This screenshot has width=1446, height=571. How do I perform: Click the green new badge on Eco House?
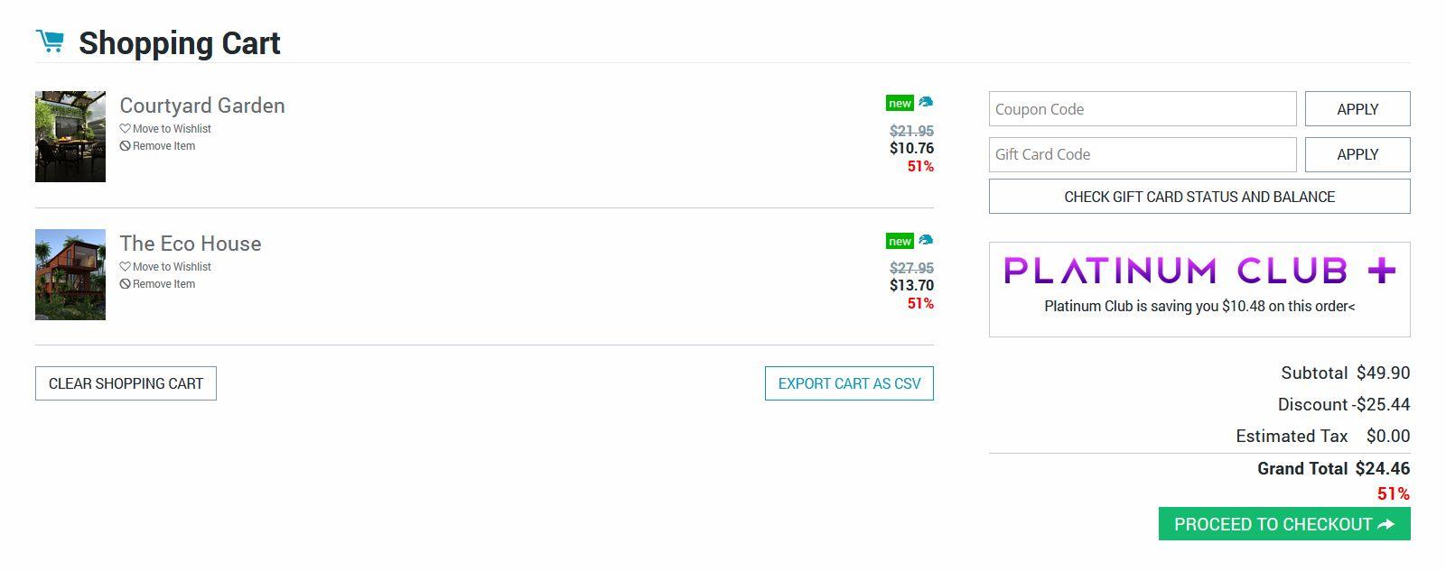pyautogui.click(x=900, y=242)
